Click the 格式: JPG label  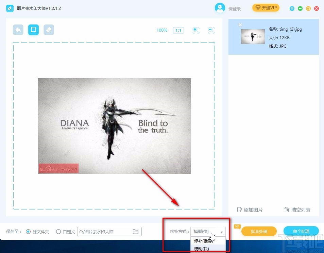point(277,46)
